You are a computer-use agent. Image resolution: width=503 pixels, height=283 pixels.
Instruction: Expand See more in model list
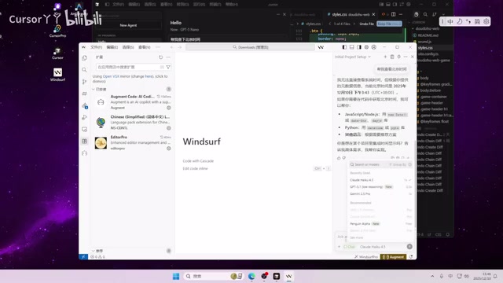pos(356,237)
